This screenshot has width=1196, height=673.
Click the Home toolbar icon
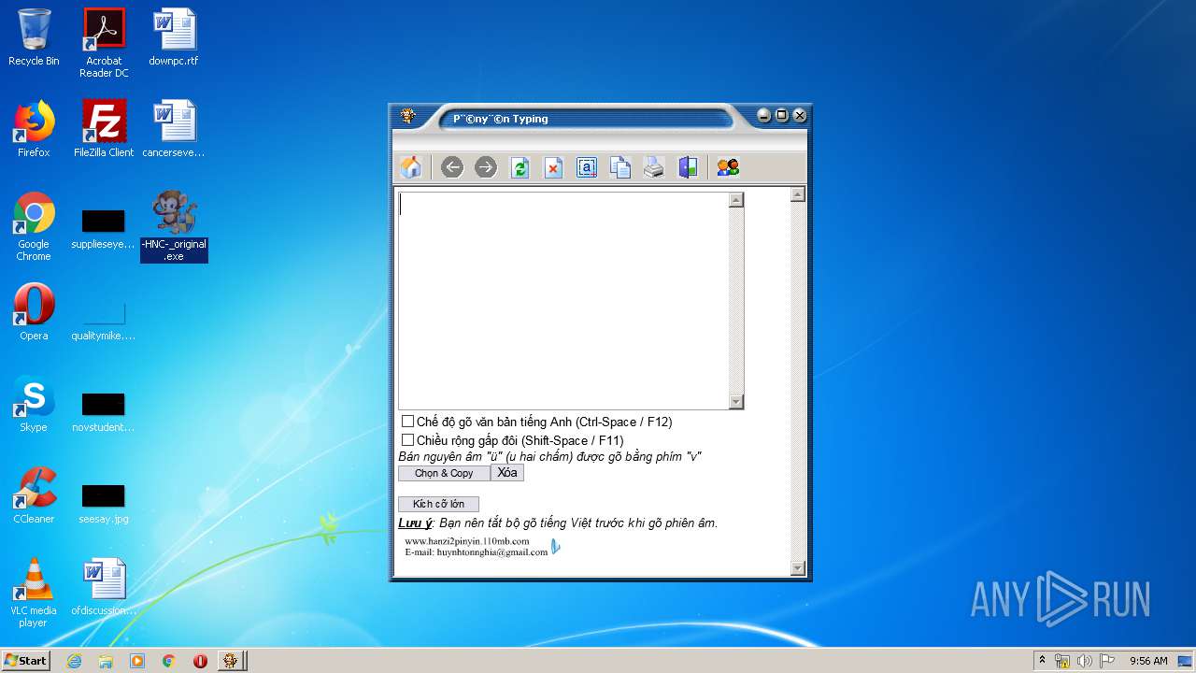click(x=410, y=167)
